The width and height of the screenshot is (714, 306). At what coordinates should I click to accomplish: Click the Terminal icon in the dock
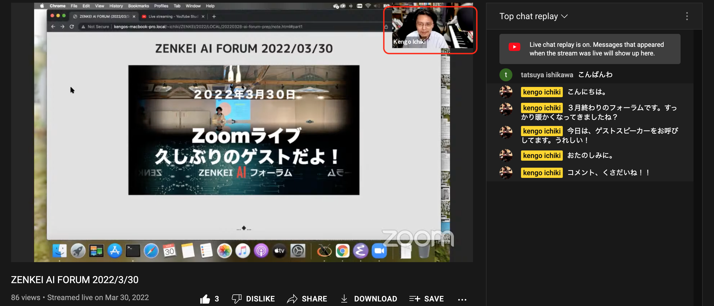click(x=133, y=251)
